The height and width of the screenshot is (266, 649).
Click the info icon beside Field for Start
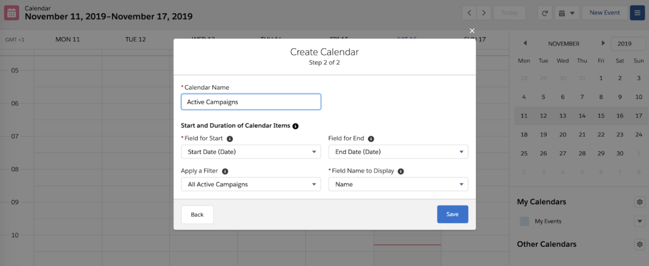(x=230, y=139)
